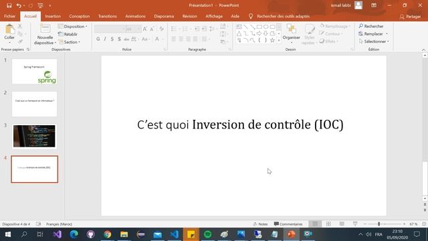Toggle the Commentaires pane
This screenshot has height=241, width=428.
pos(288,224)
